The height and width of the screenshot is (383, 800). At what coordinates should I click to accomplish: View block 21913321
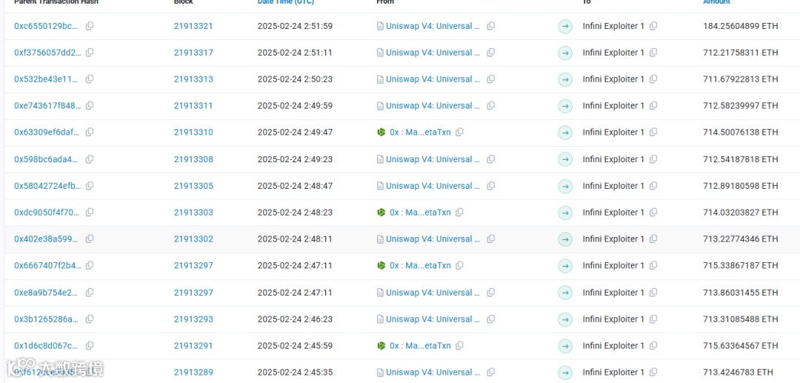point(193,26)
